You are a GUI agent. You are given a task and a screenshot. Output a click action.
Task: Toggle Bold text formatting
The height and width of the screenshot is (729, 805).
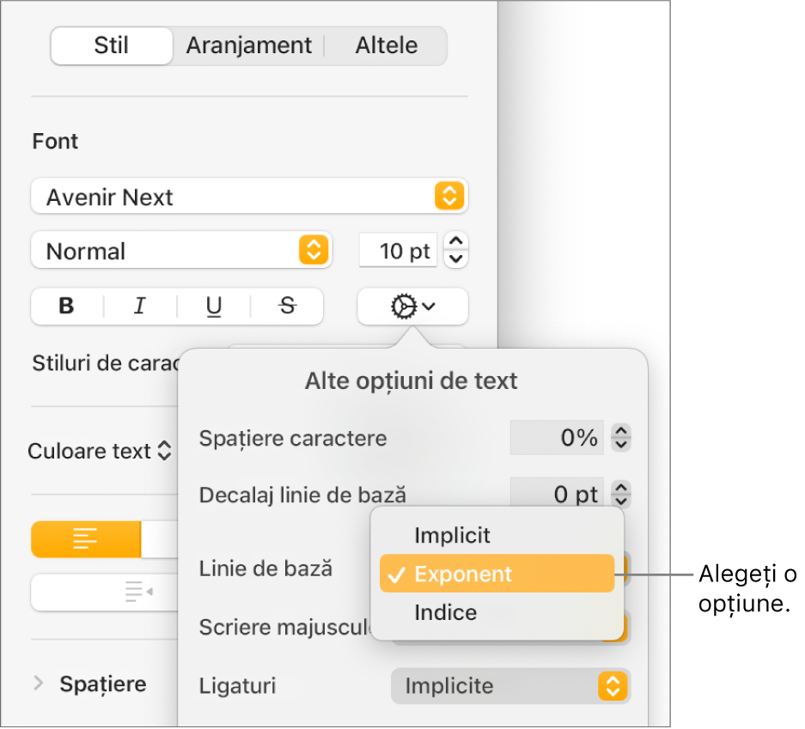coord(67,307)
